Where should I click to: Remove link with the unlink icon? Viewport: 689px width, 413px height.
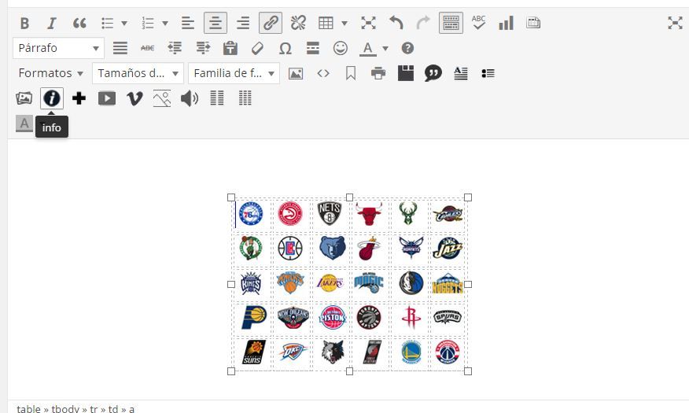point(298,23)
